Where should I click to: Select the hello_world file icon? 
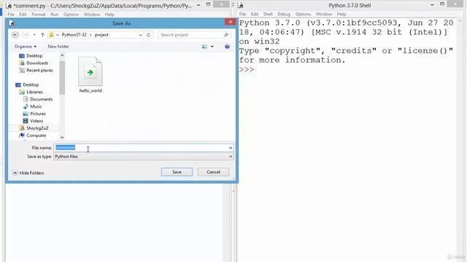pos(90,71)
